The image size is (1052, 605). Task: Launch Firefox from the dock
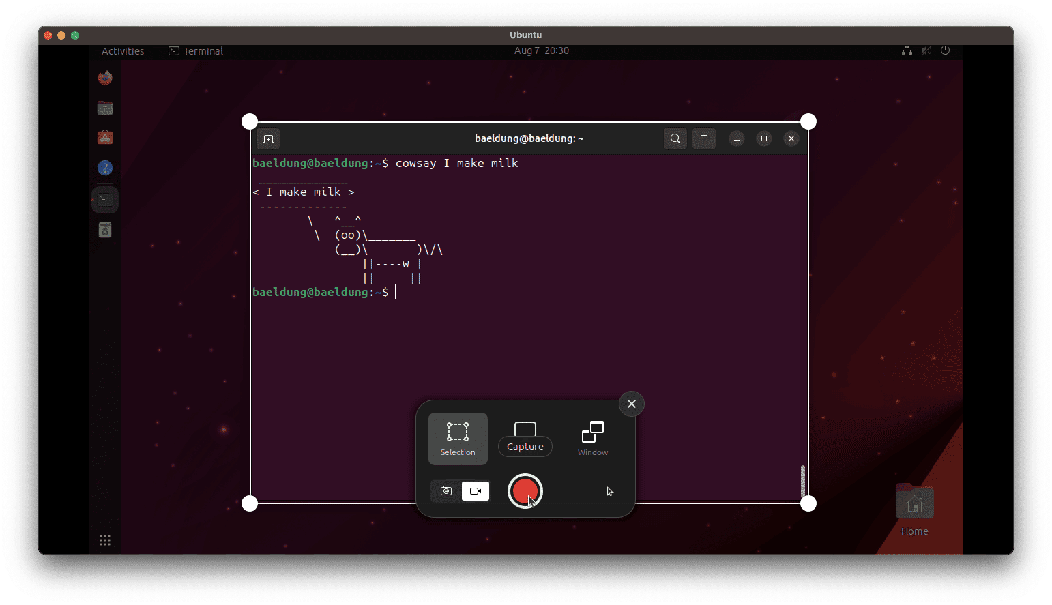point(105,77)
